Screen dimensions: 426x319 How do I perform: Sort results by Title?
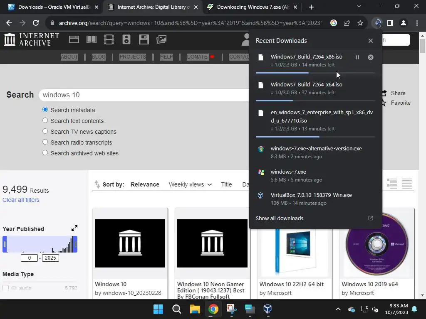(226, 184)
